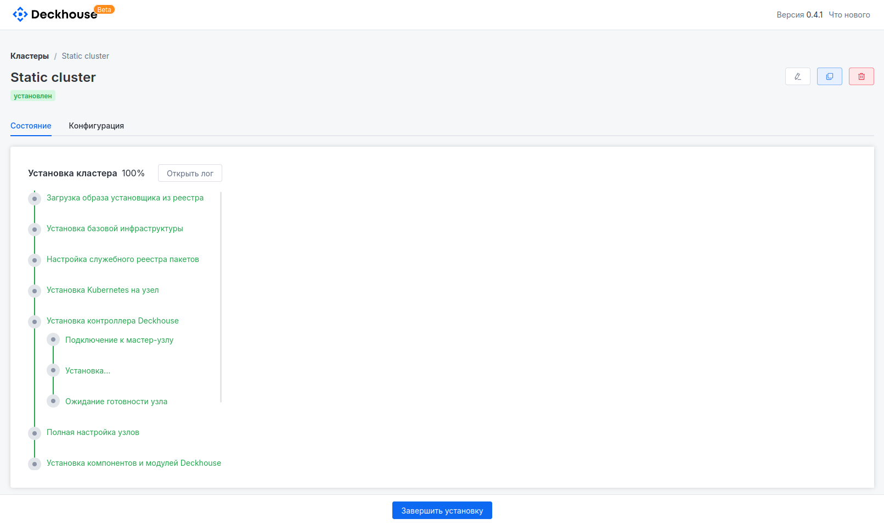This screenshot has height=524, width=884.
Task: Expand the Настройка служебного реестра пакетов step
Action: click(122, 259)
